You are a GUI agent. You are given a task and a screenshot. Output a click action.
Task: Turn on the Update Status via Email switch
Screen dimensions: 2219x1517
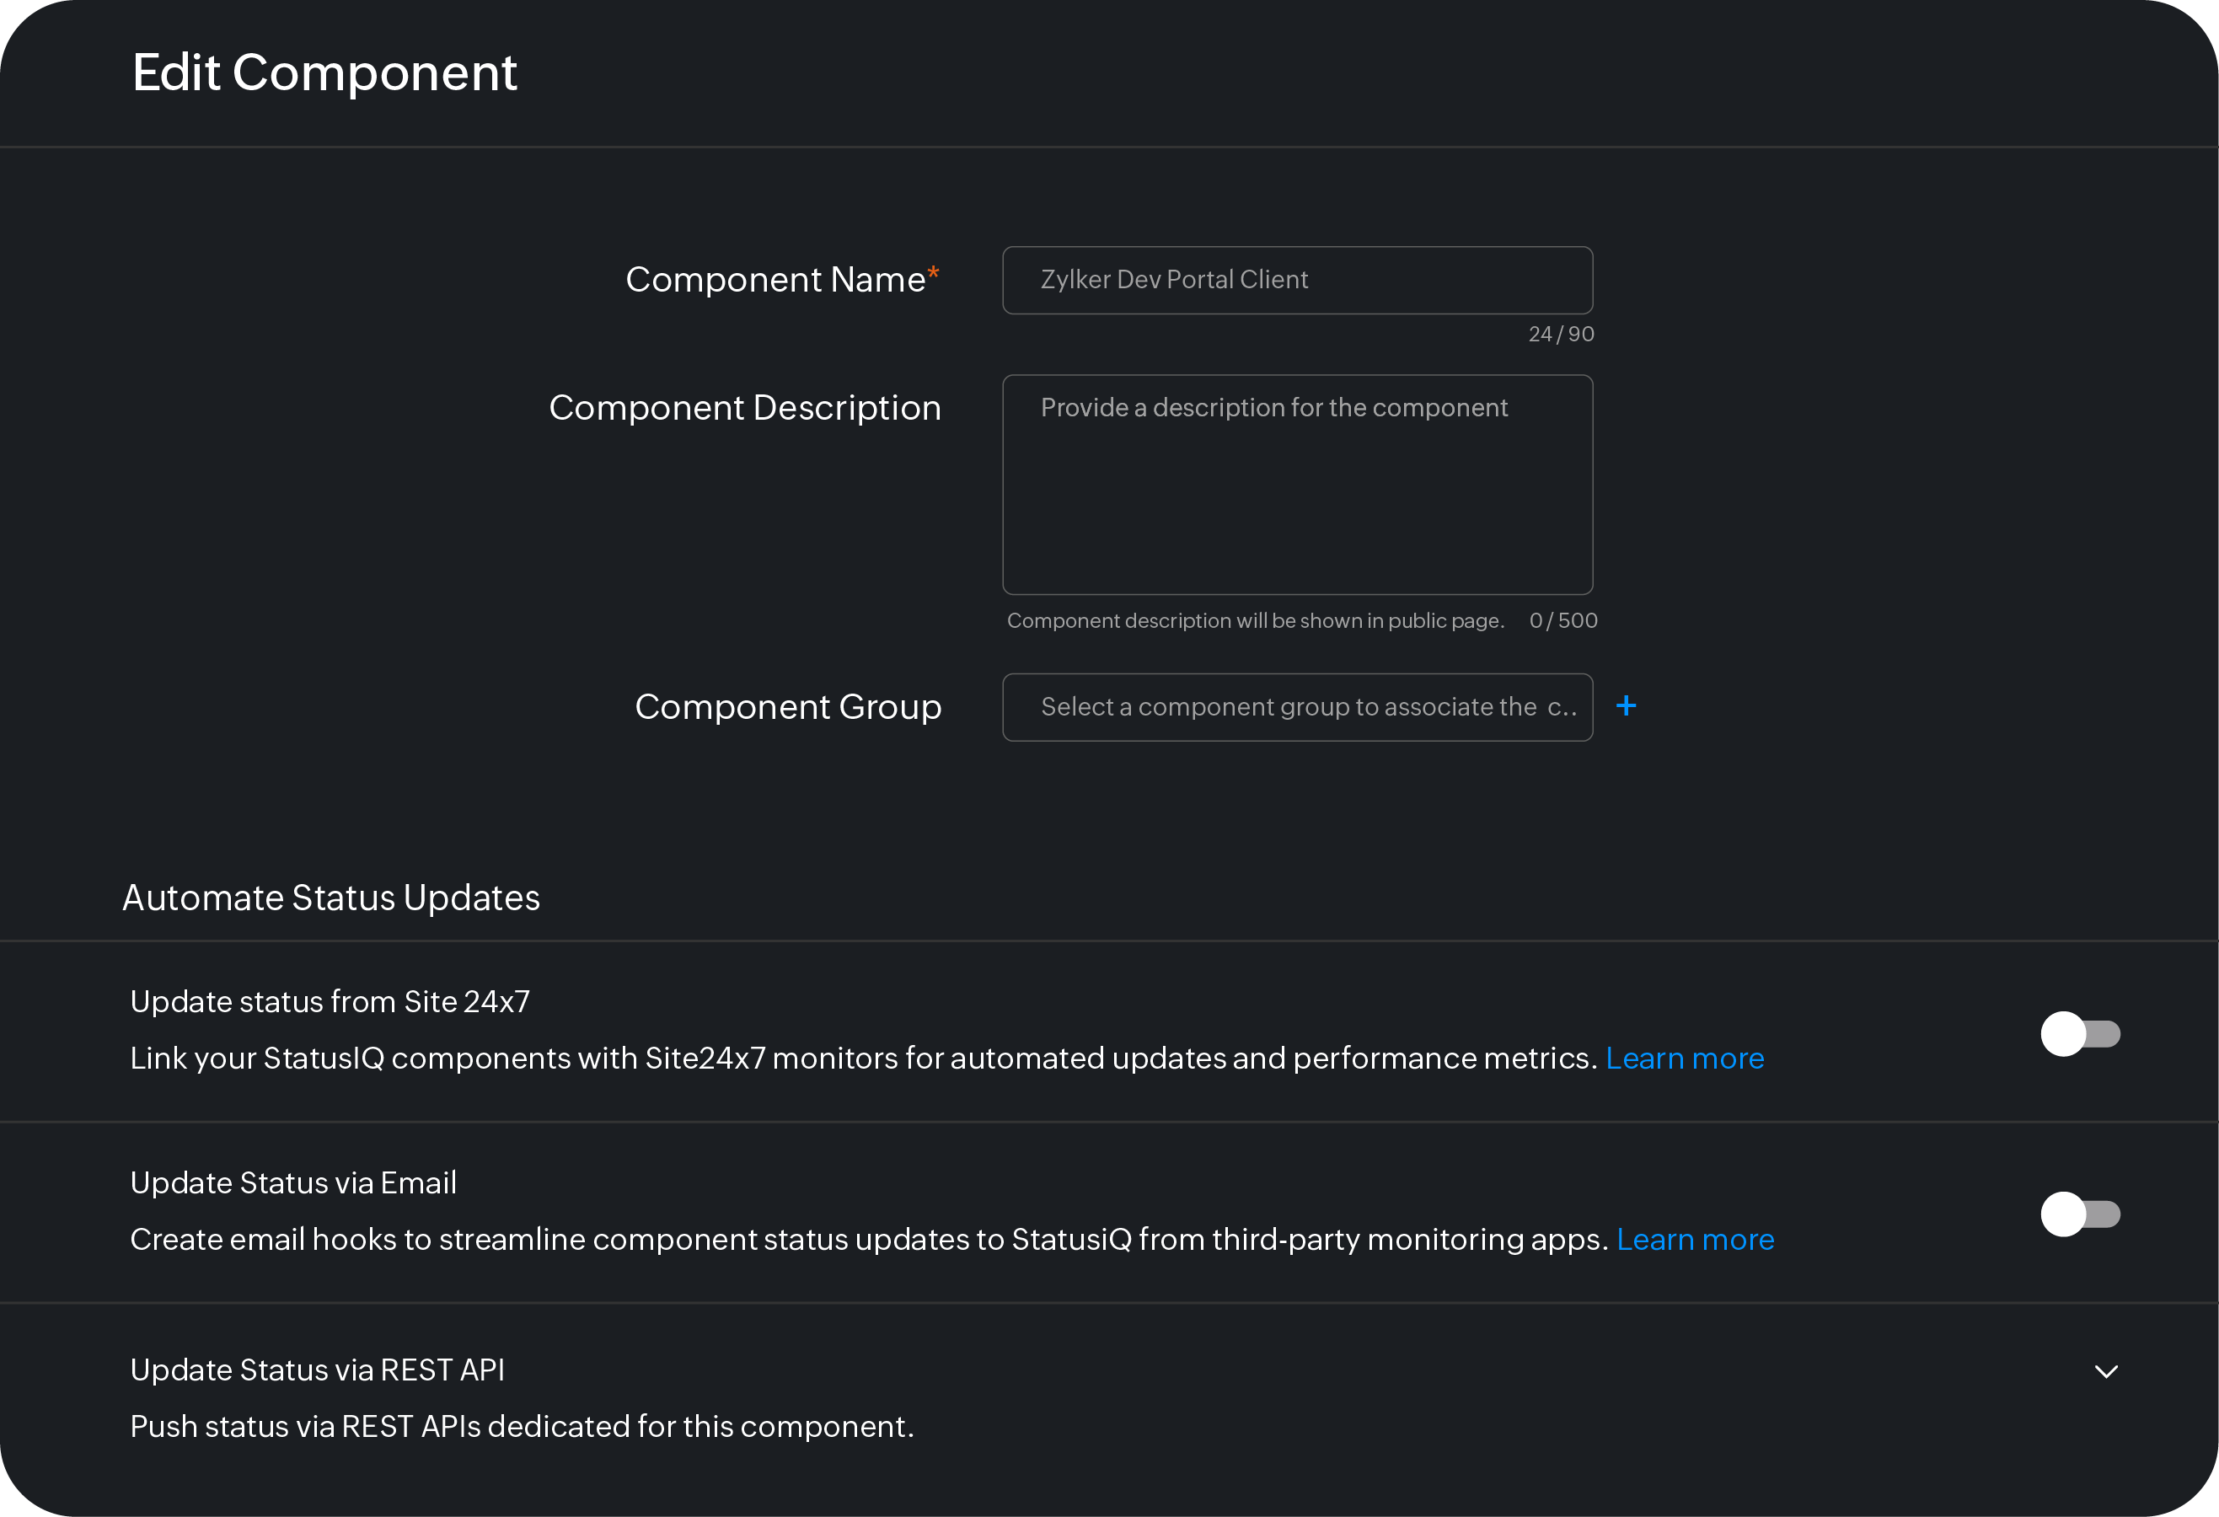pos(2082,1214)
